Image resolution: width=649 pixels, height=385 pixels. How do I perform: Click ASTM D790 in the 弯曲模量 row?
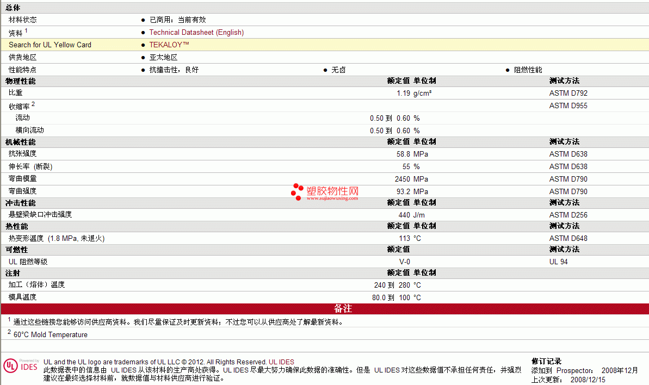coord(568,179)
